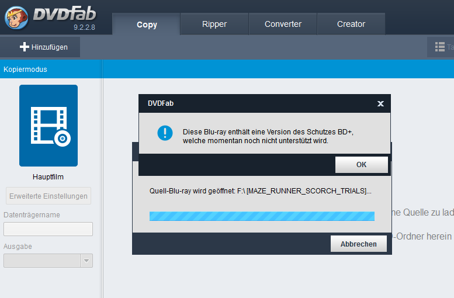Confirm the BD+ warning with OK
Screen dimensions: 454x298
[x=361, y=165]
